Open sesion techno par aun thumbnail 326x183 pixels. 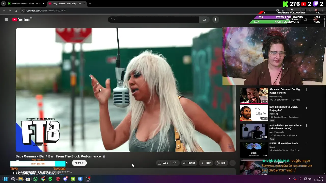click(254, 131)
